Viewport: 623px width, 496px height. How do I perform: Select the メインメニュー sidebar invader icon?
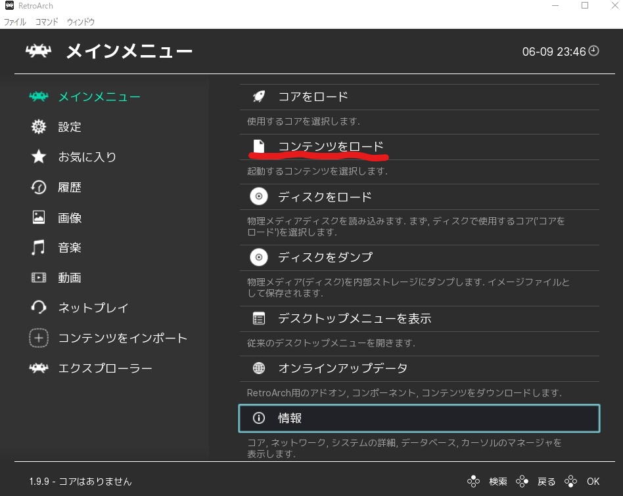(x=39, y=96)
